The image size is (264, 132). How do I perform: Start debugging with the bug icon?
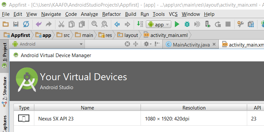point(187,24)
